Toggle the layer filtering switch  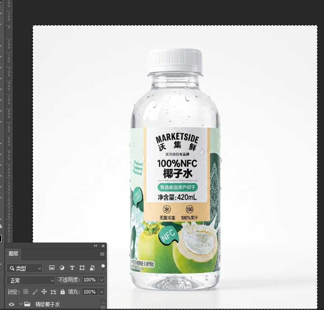(103, 267)
